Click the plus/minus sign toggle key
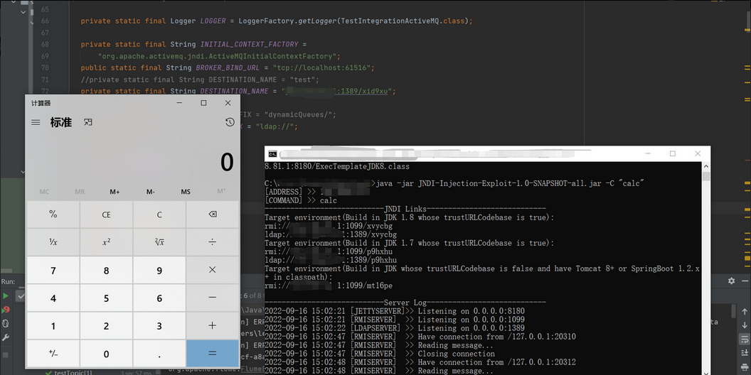This screenshot has width=751, height=375. point(53,354)
